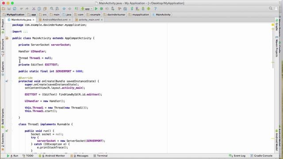The height and width of the screenshot is (159, 283).
Task: Navigate Forward with the right arrow icon
Action: 69,9
